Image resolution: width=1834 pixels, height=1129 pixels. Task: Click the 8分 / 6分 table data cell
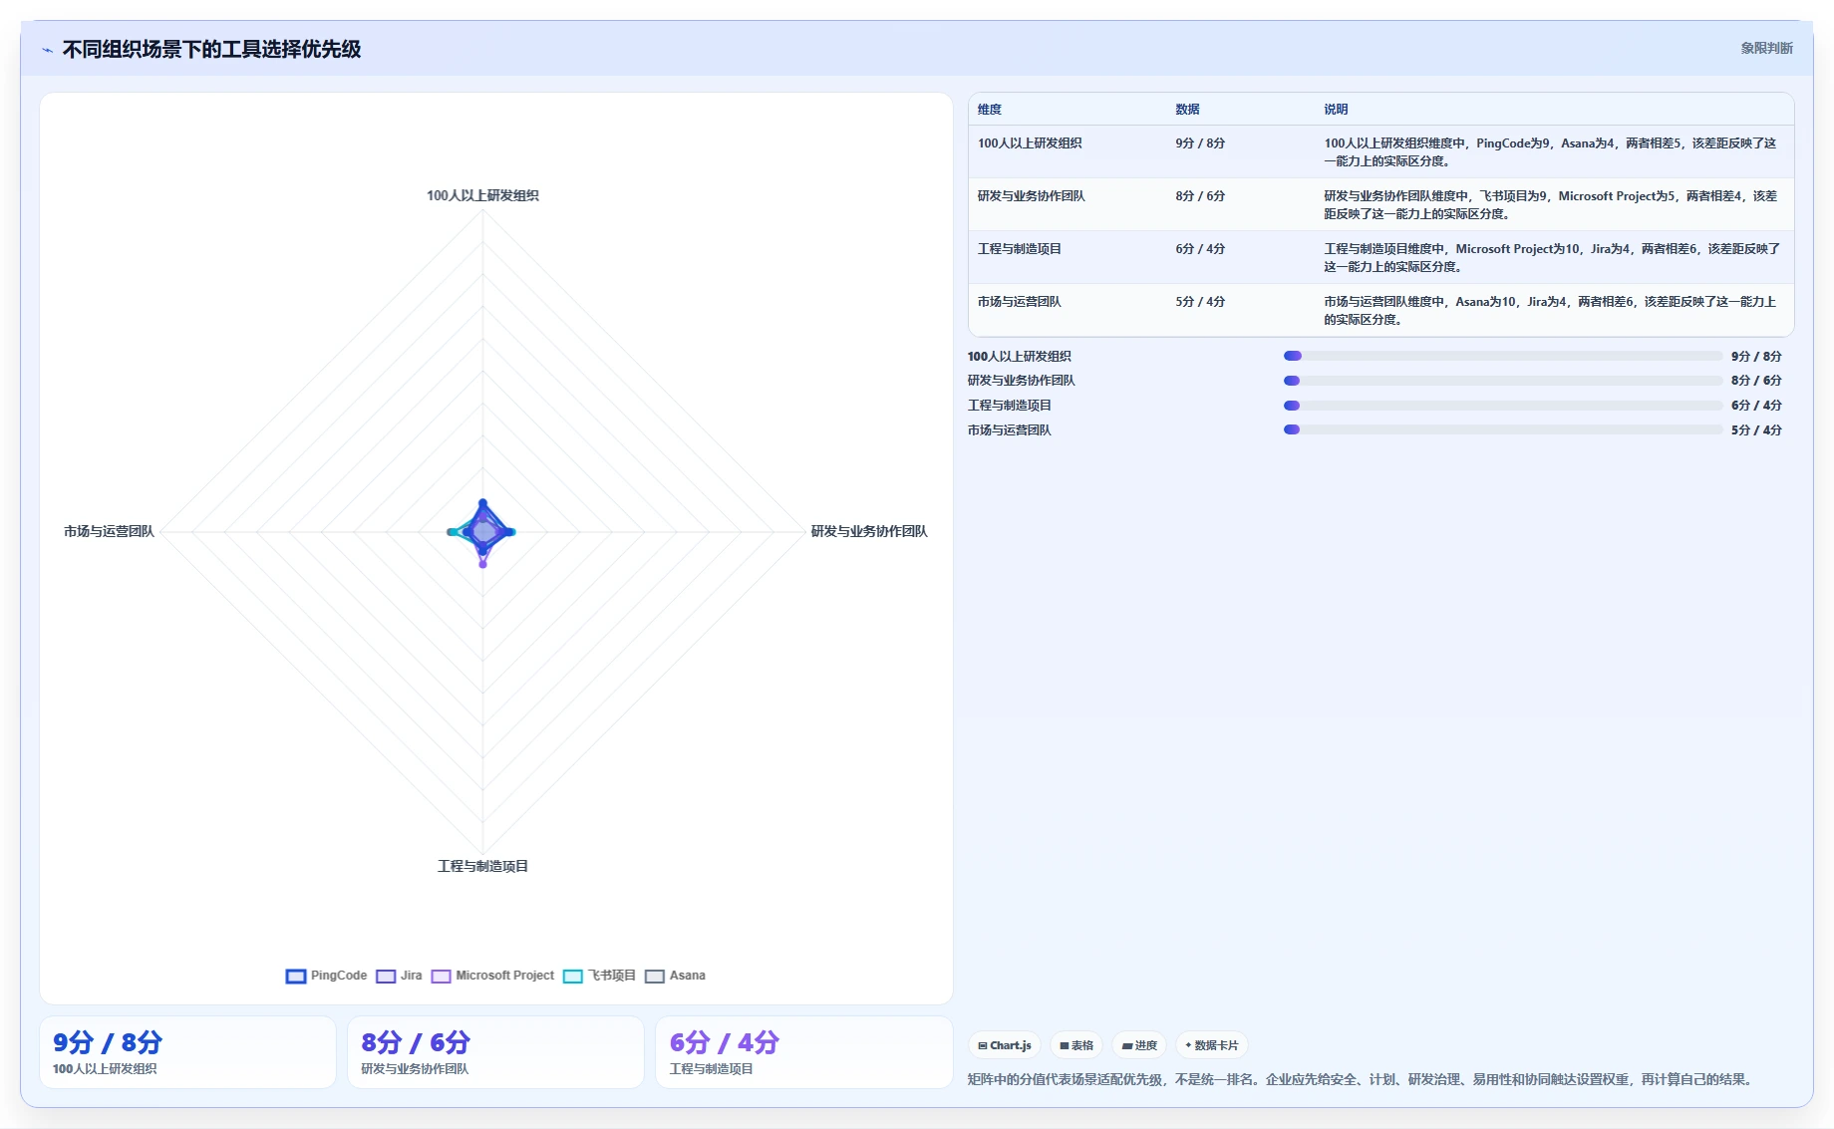pyautogui.click(x=1200, y=196)
